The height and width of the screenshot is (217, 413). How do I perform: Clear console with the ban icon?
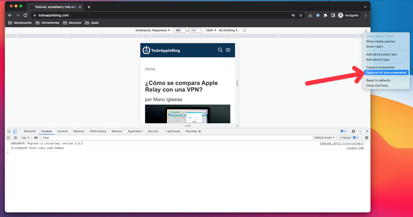pyautogui.click(x=15, y=138)
